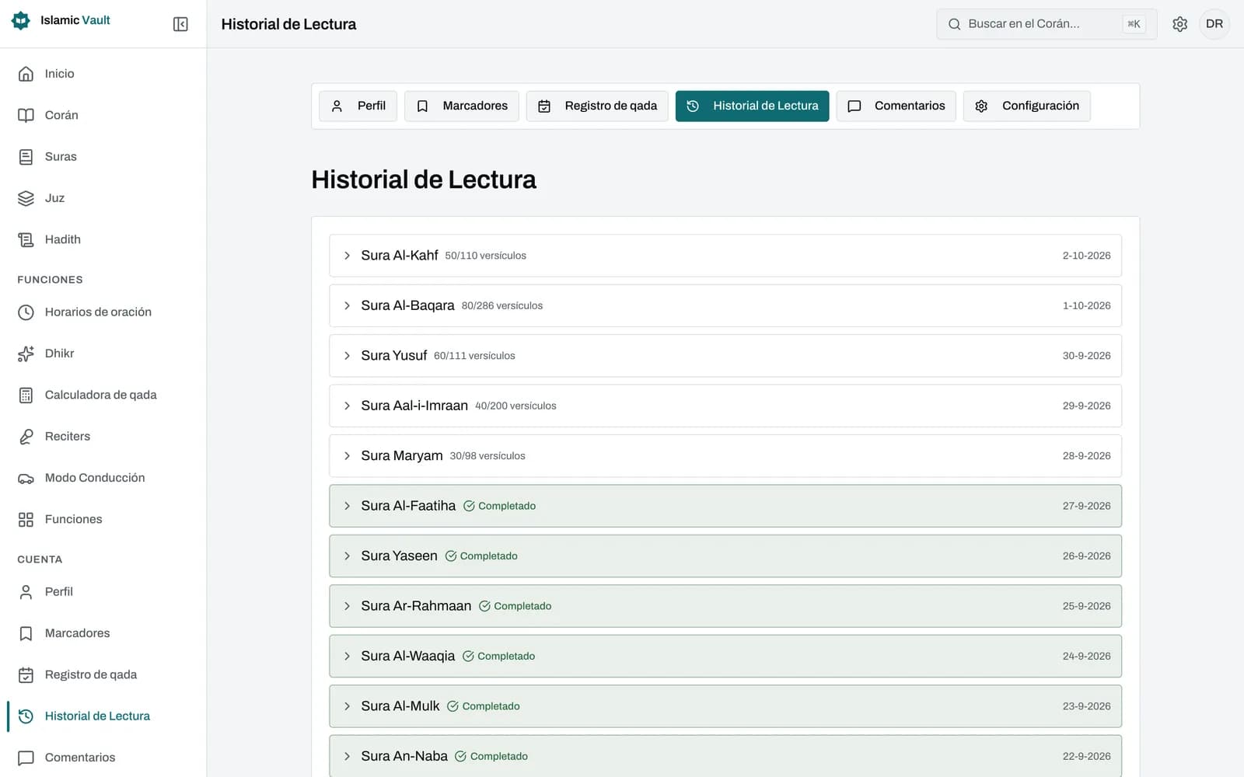Open Juz layers icon in sidebar

click(26, 198)
